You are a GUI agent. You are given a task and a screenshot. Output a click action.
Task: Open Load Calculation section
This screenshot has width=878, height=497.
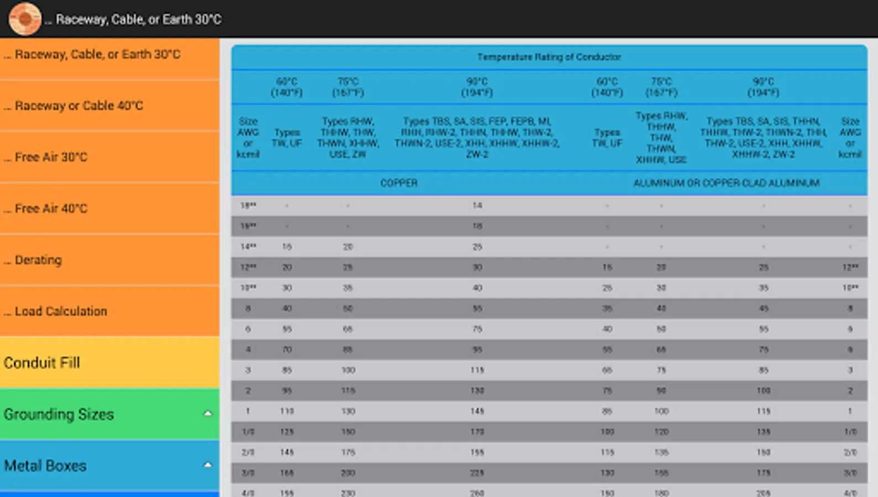[x=109, y=311]
